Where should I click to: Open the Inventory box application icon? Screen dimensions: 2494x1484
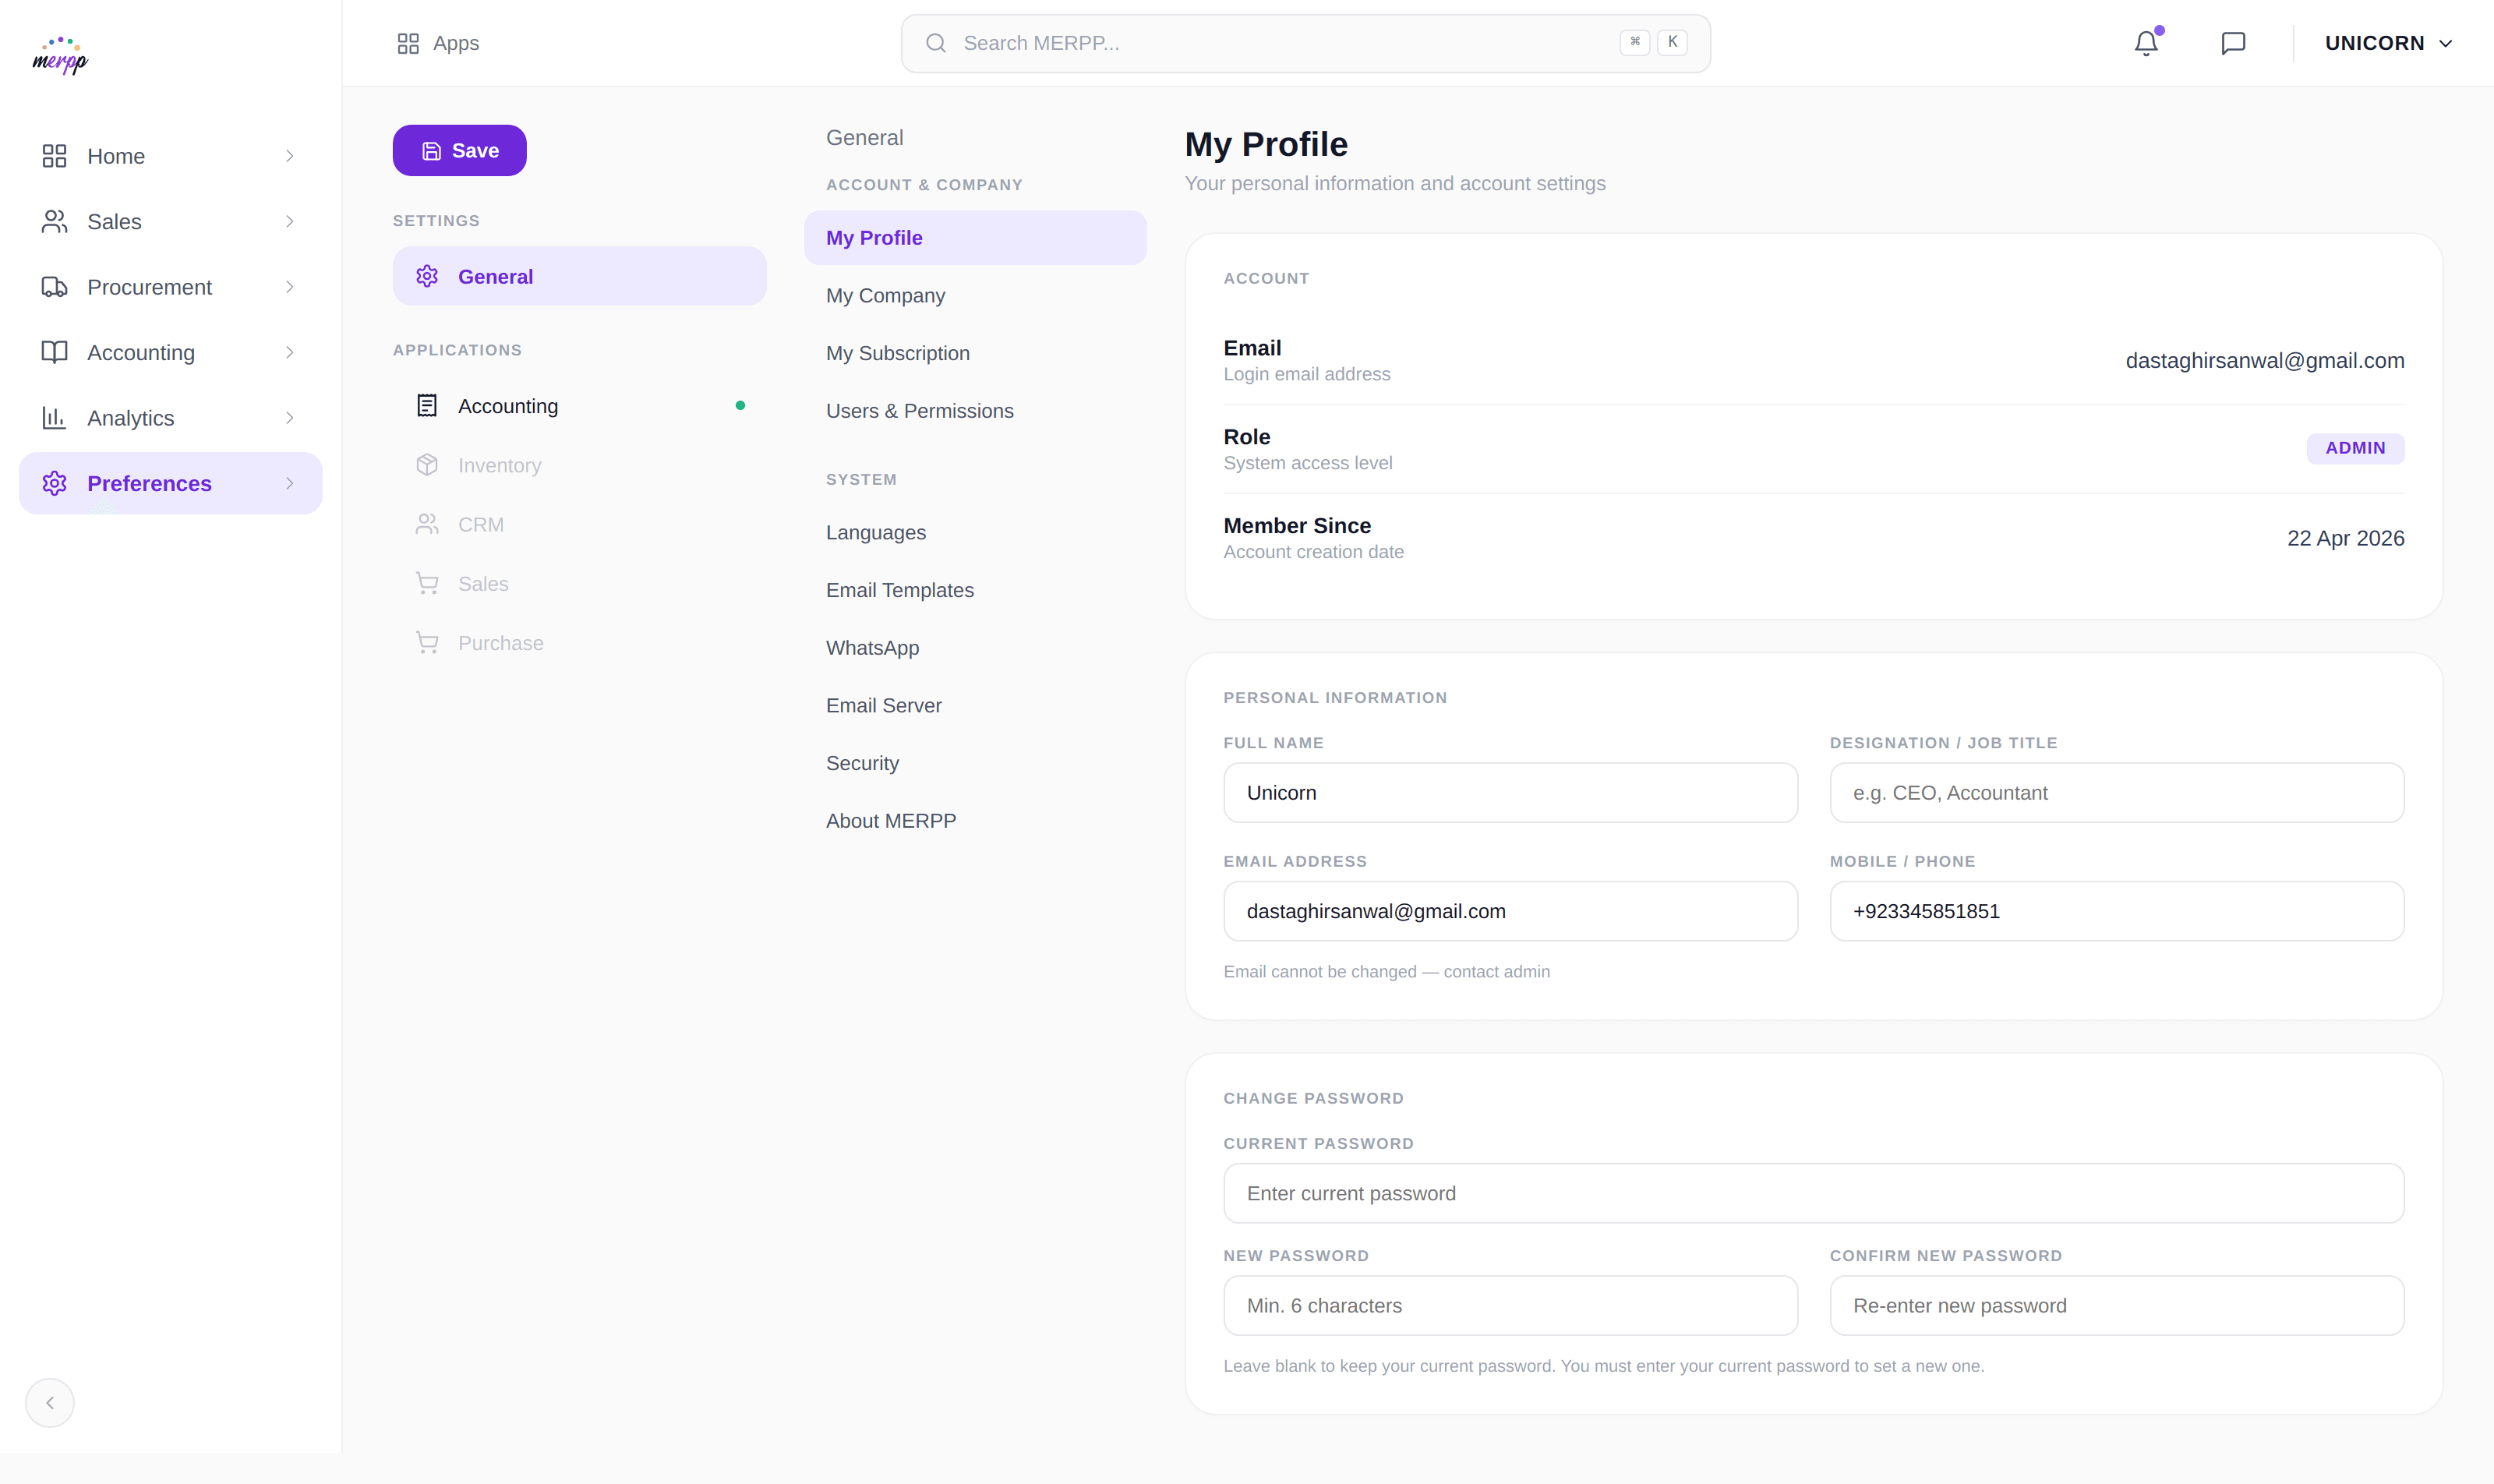(428, 464)
